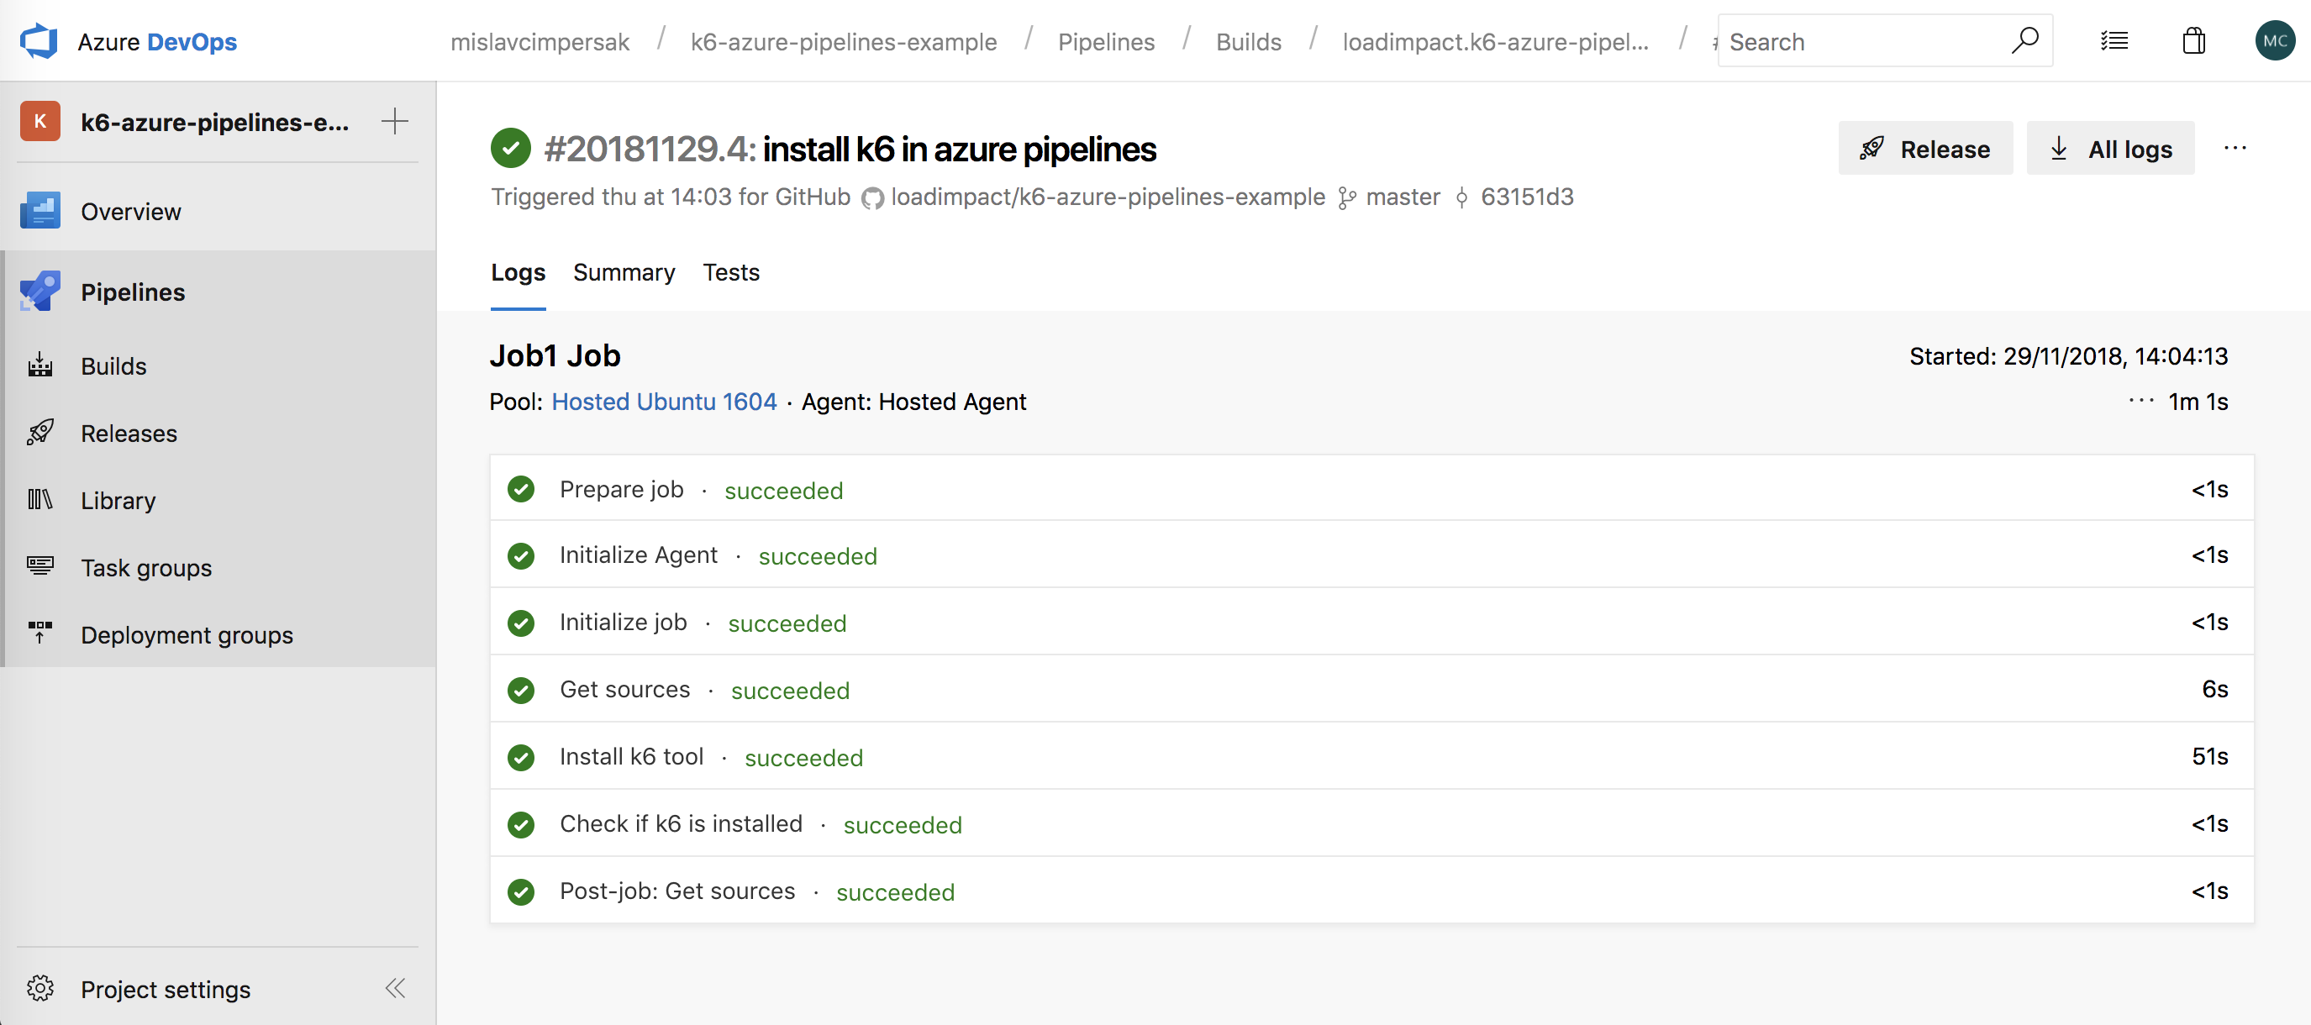Click the All logs download button
2311x1025 pixels.
pyautogui.click(x=2110, y=146)
